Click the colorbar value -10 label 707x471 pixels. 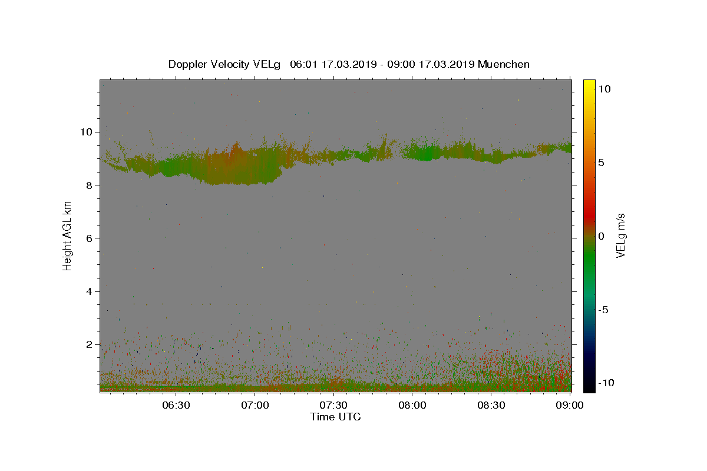pyautogui.click(x=607, y=383)
